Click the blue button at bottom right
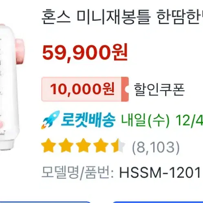This screenshot has width=203, height=203. tap(158, 202)
